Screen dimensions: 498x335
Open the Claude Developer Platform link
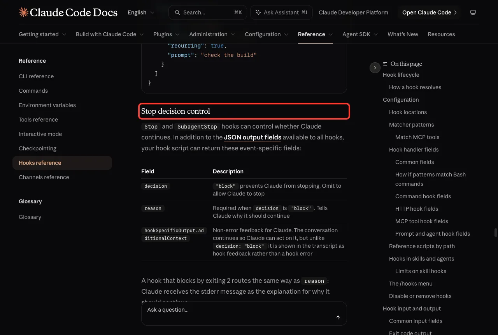[x=353, y=12]
